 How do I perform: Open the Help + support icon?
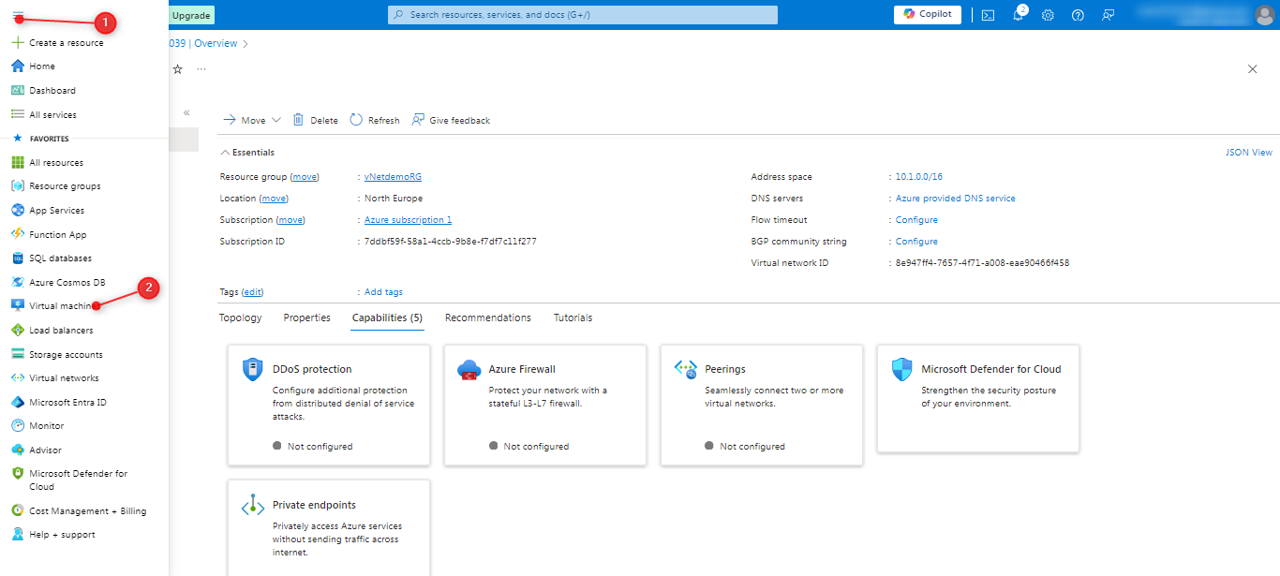[17, 535]
